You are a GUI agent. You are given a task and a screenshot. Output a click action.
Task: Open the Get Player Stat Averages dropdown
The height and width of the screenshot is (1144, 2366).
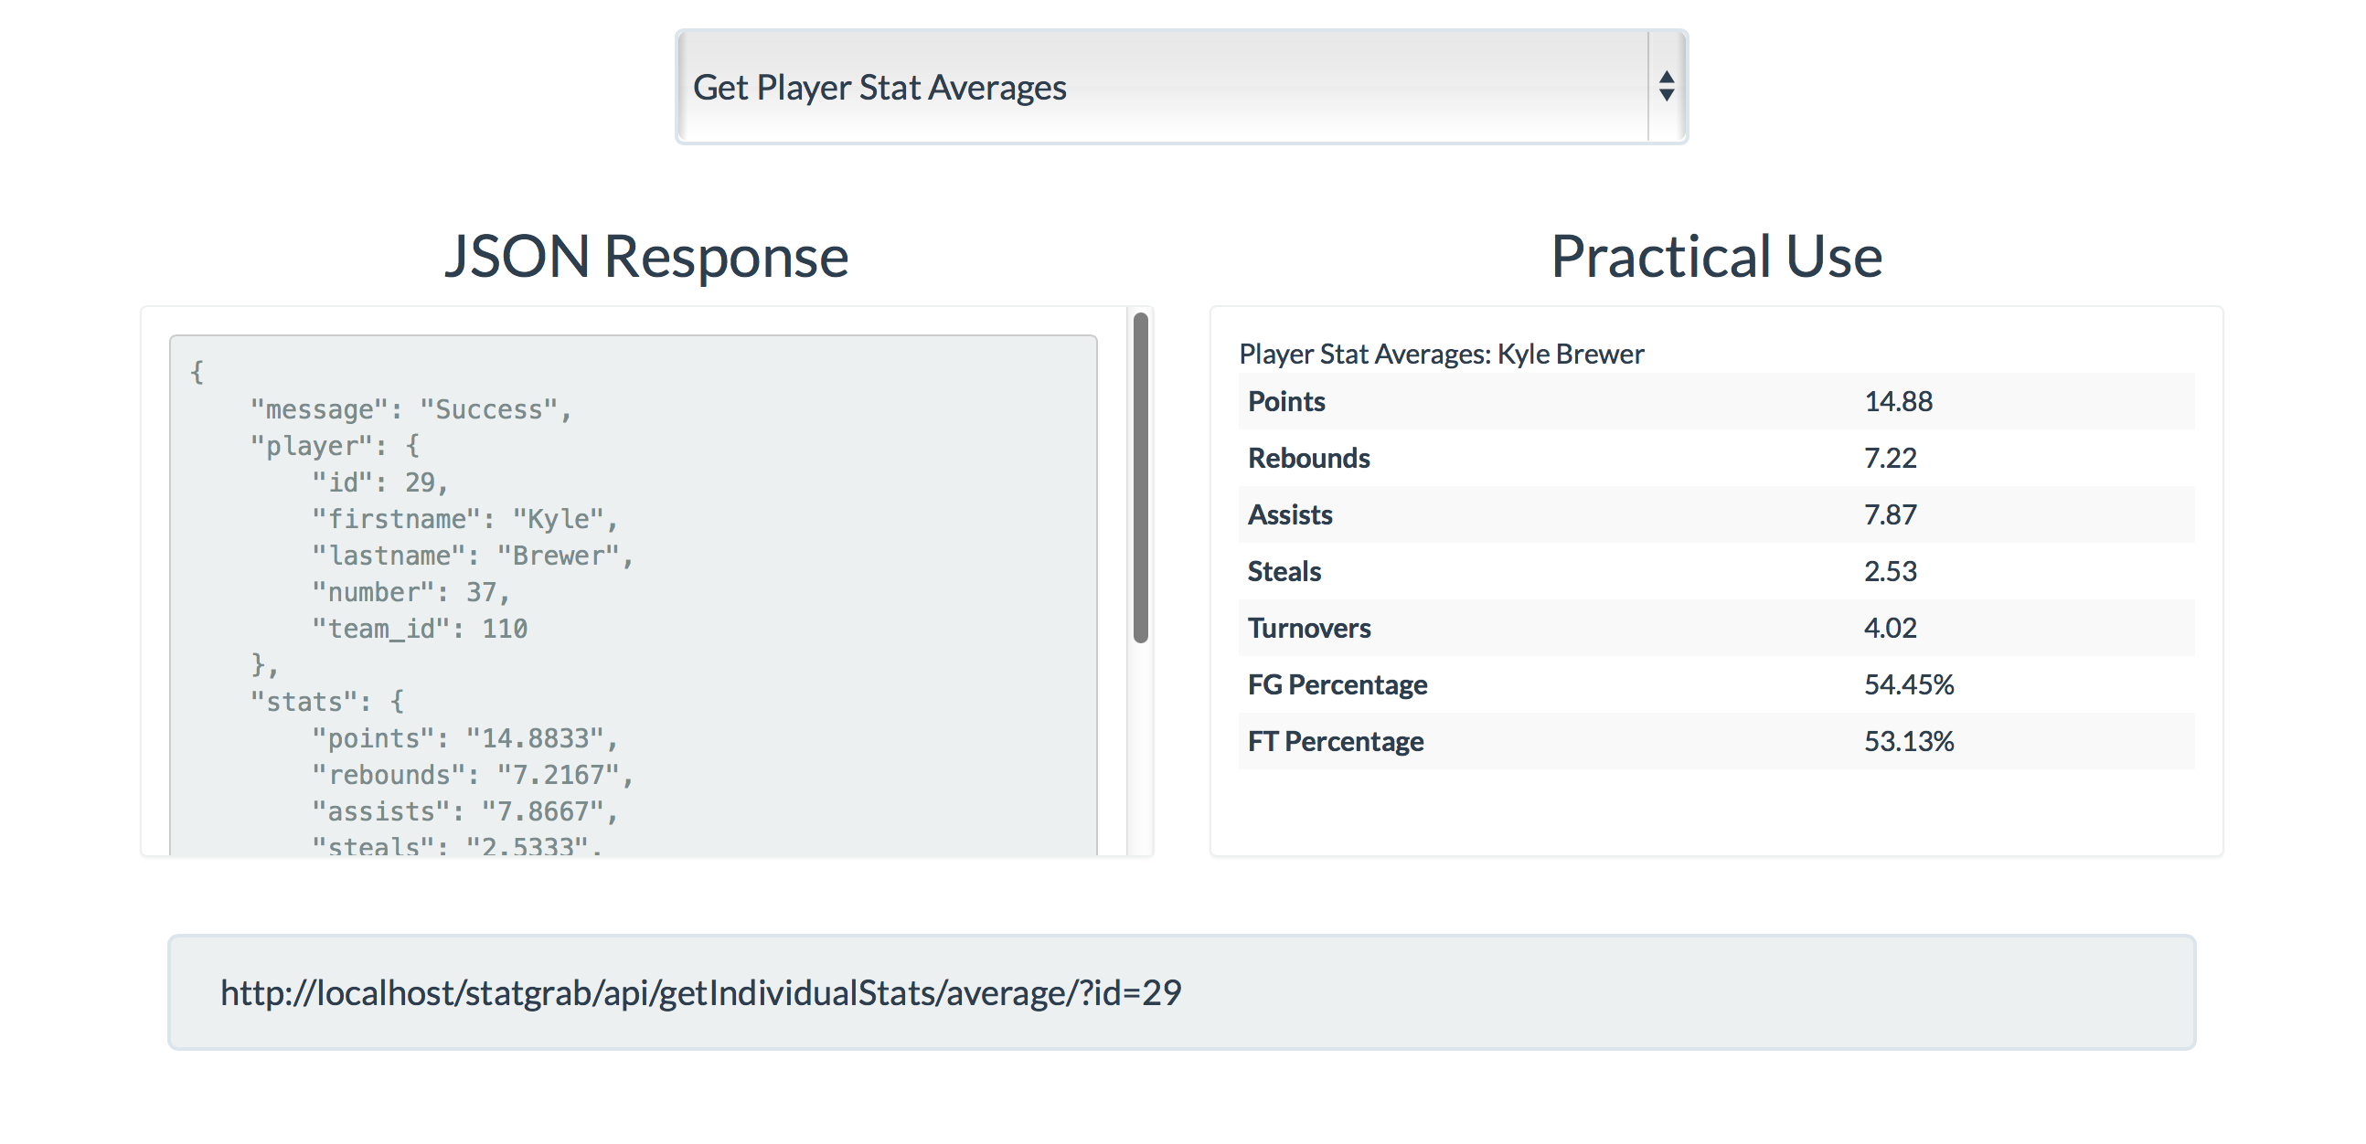point(1167,87)
